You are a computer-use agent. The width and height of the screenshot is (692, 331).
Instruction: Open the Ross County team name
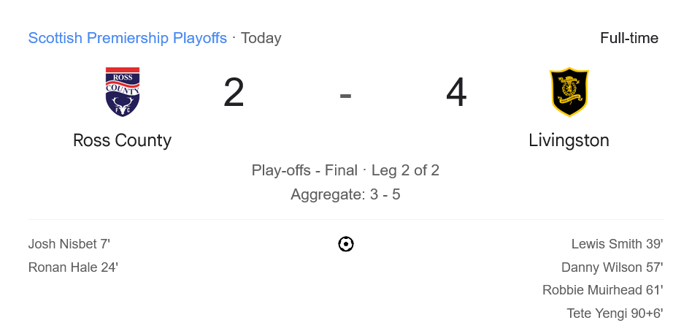coord(123,140)
